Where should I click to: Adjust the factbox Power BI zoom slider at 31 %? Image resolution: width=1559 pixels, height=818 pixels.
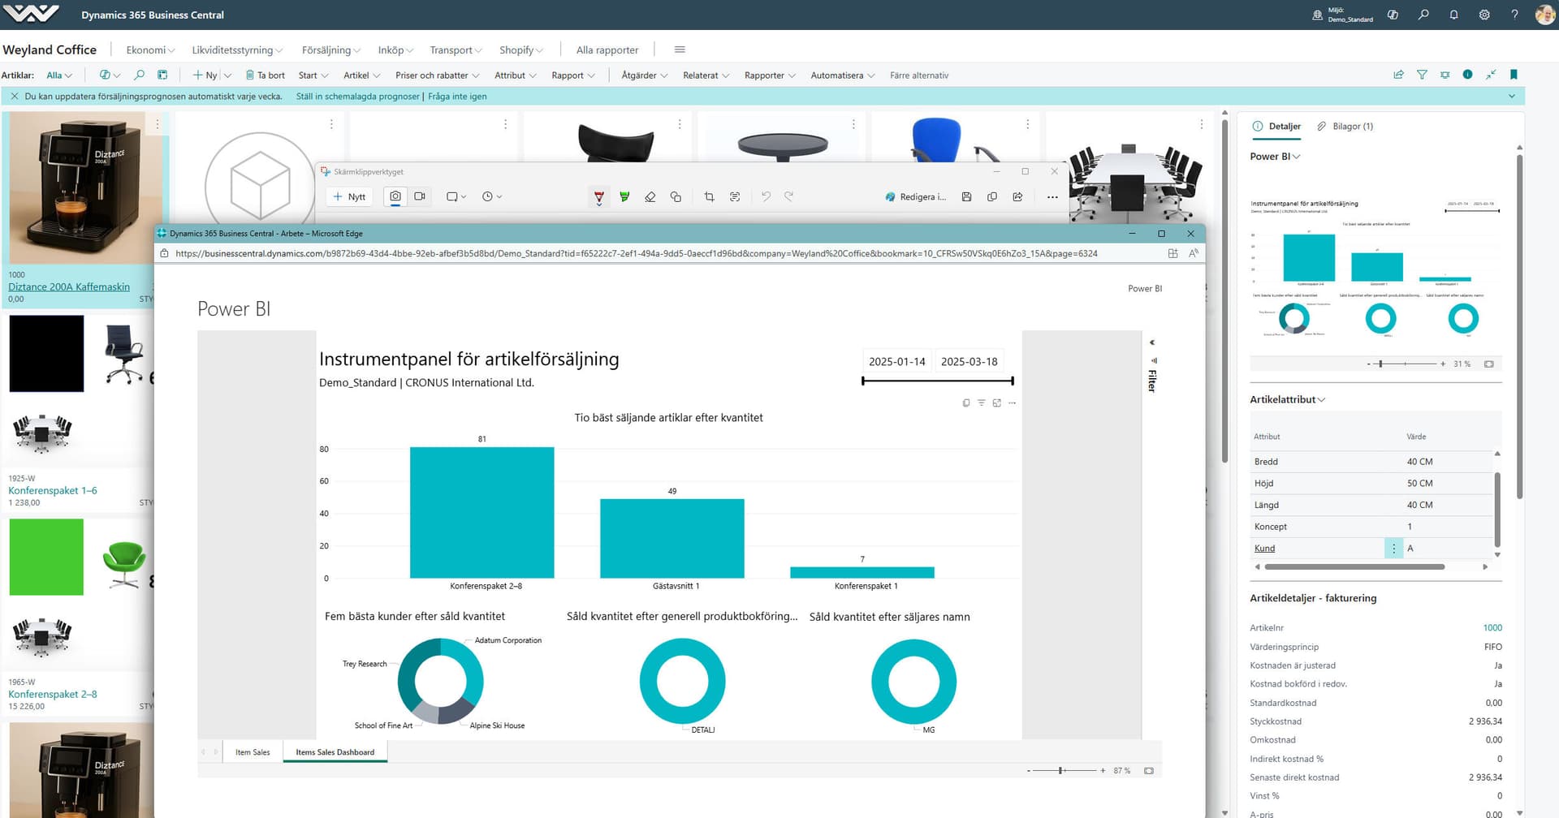tap(1381, 364)
